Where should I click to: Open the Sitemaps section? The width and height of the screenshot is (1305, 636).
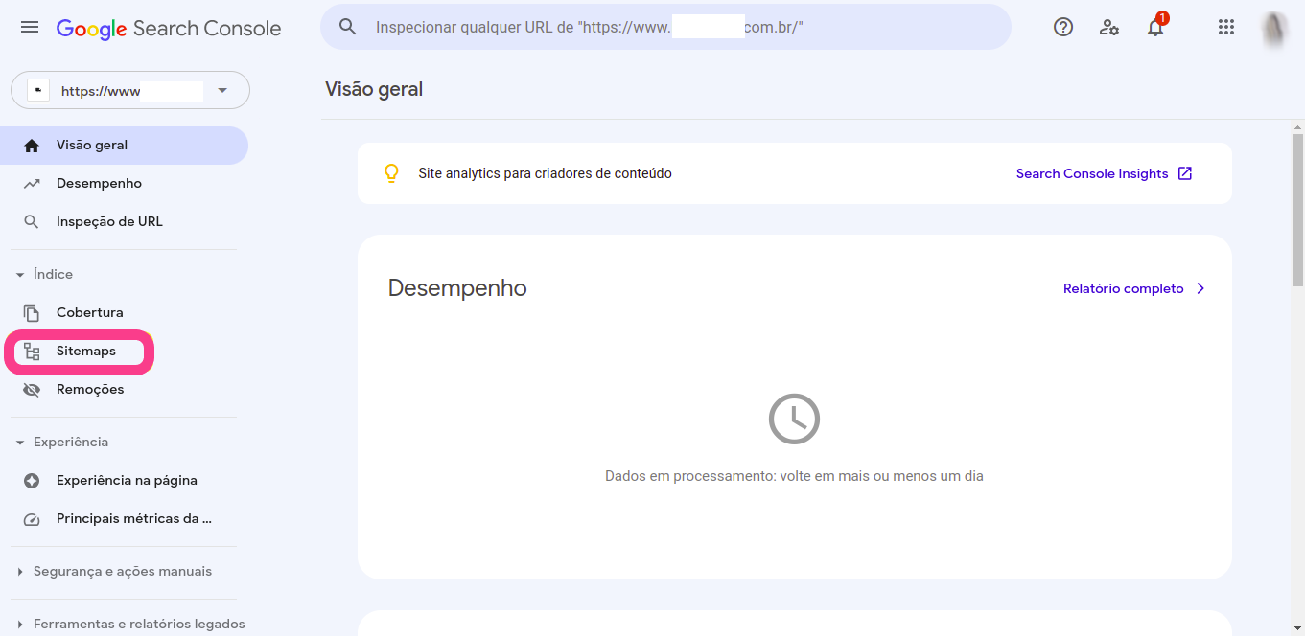(125, 352)
